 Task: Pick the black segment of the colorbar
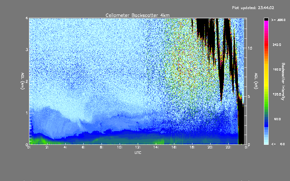[x=266, y=19]
